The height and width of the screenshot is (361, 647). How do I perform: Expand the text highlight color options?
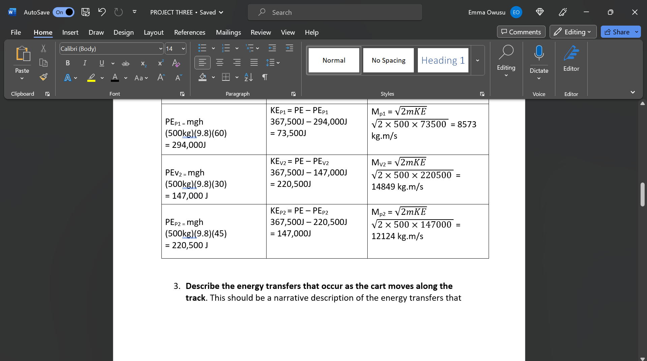point(102,78)
